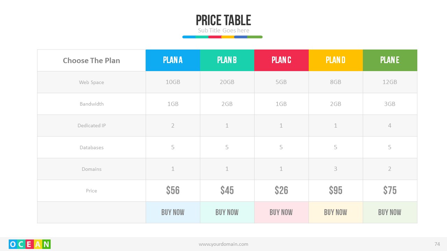Screen dimensions: 447x251
Task: Choose the red Plan C header
Action: tap(281, 60)
